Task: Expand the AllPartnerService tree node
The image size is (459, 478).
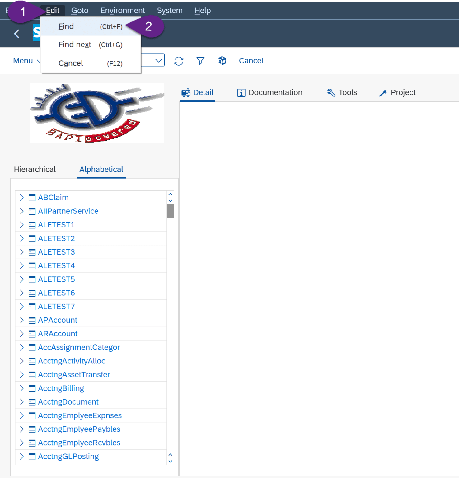Action: pos(21,211)
